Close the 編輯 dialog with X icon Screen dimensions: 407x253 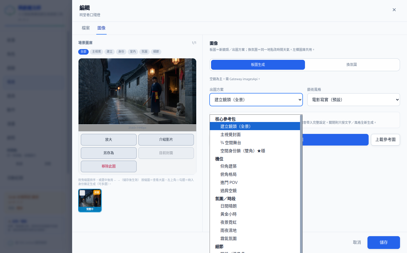pyautogui.click(x=394, y=10)
